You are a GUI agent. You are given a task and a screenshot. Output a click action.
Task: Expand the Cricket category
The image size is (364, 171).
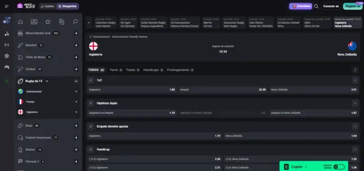(76, 69)
